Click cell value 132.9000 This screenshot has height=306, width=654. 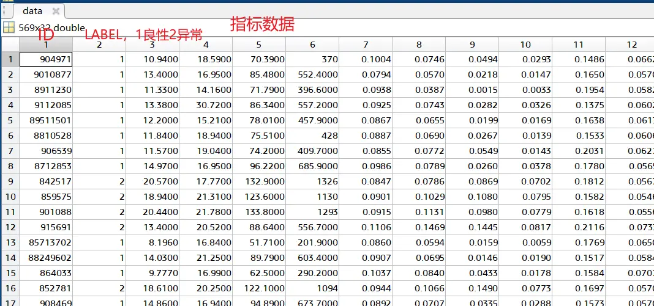[x=259, y=181]
